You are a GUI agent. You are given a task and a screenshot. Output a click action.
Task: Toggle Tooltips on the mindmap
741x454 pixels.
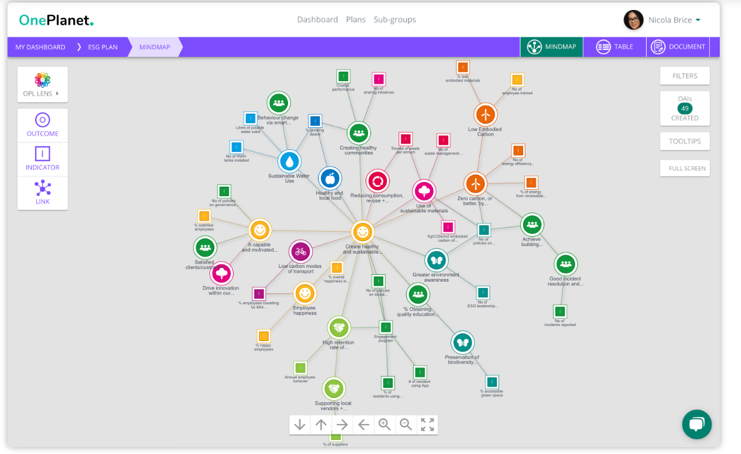[x=685, y=141]
